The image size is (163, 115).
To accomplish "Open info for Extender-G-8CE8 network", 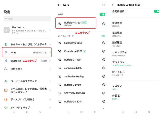I will pyautogui.click(x=104, y=43).
